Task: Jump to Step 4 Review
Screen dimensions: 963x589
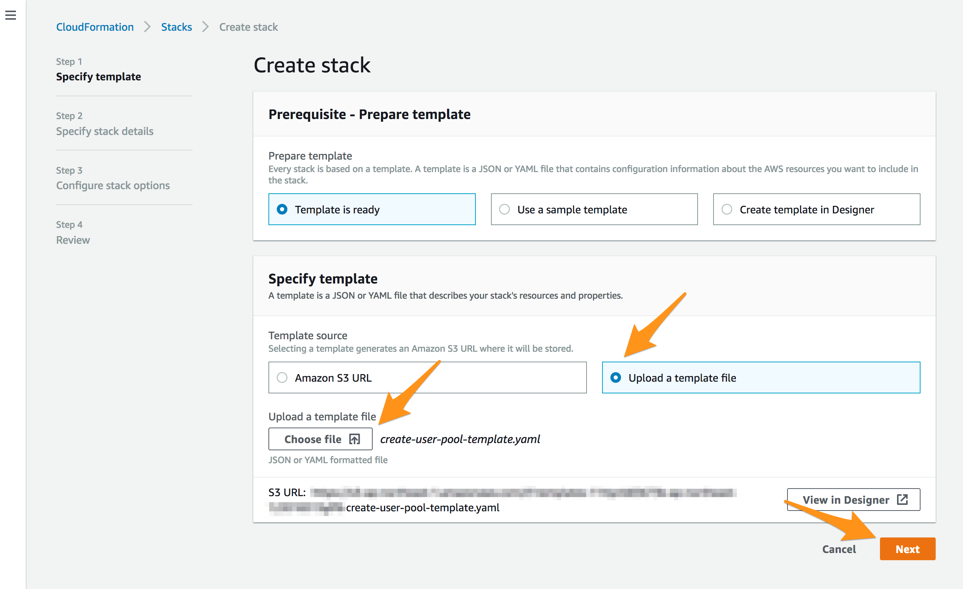Action: click(73, 240)
